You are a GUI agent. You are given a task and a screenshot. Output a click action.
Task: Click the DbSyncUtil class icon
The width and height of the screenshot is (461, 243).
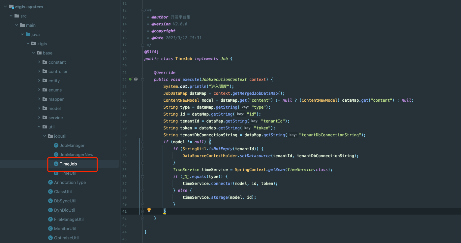click(50, 201)
